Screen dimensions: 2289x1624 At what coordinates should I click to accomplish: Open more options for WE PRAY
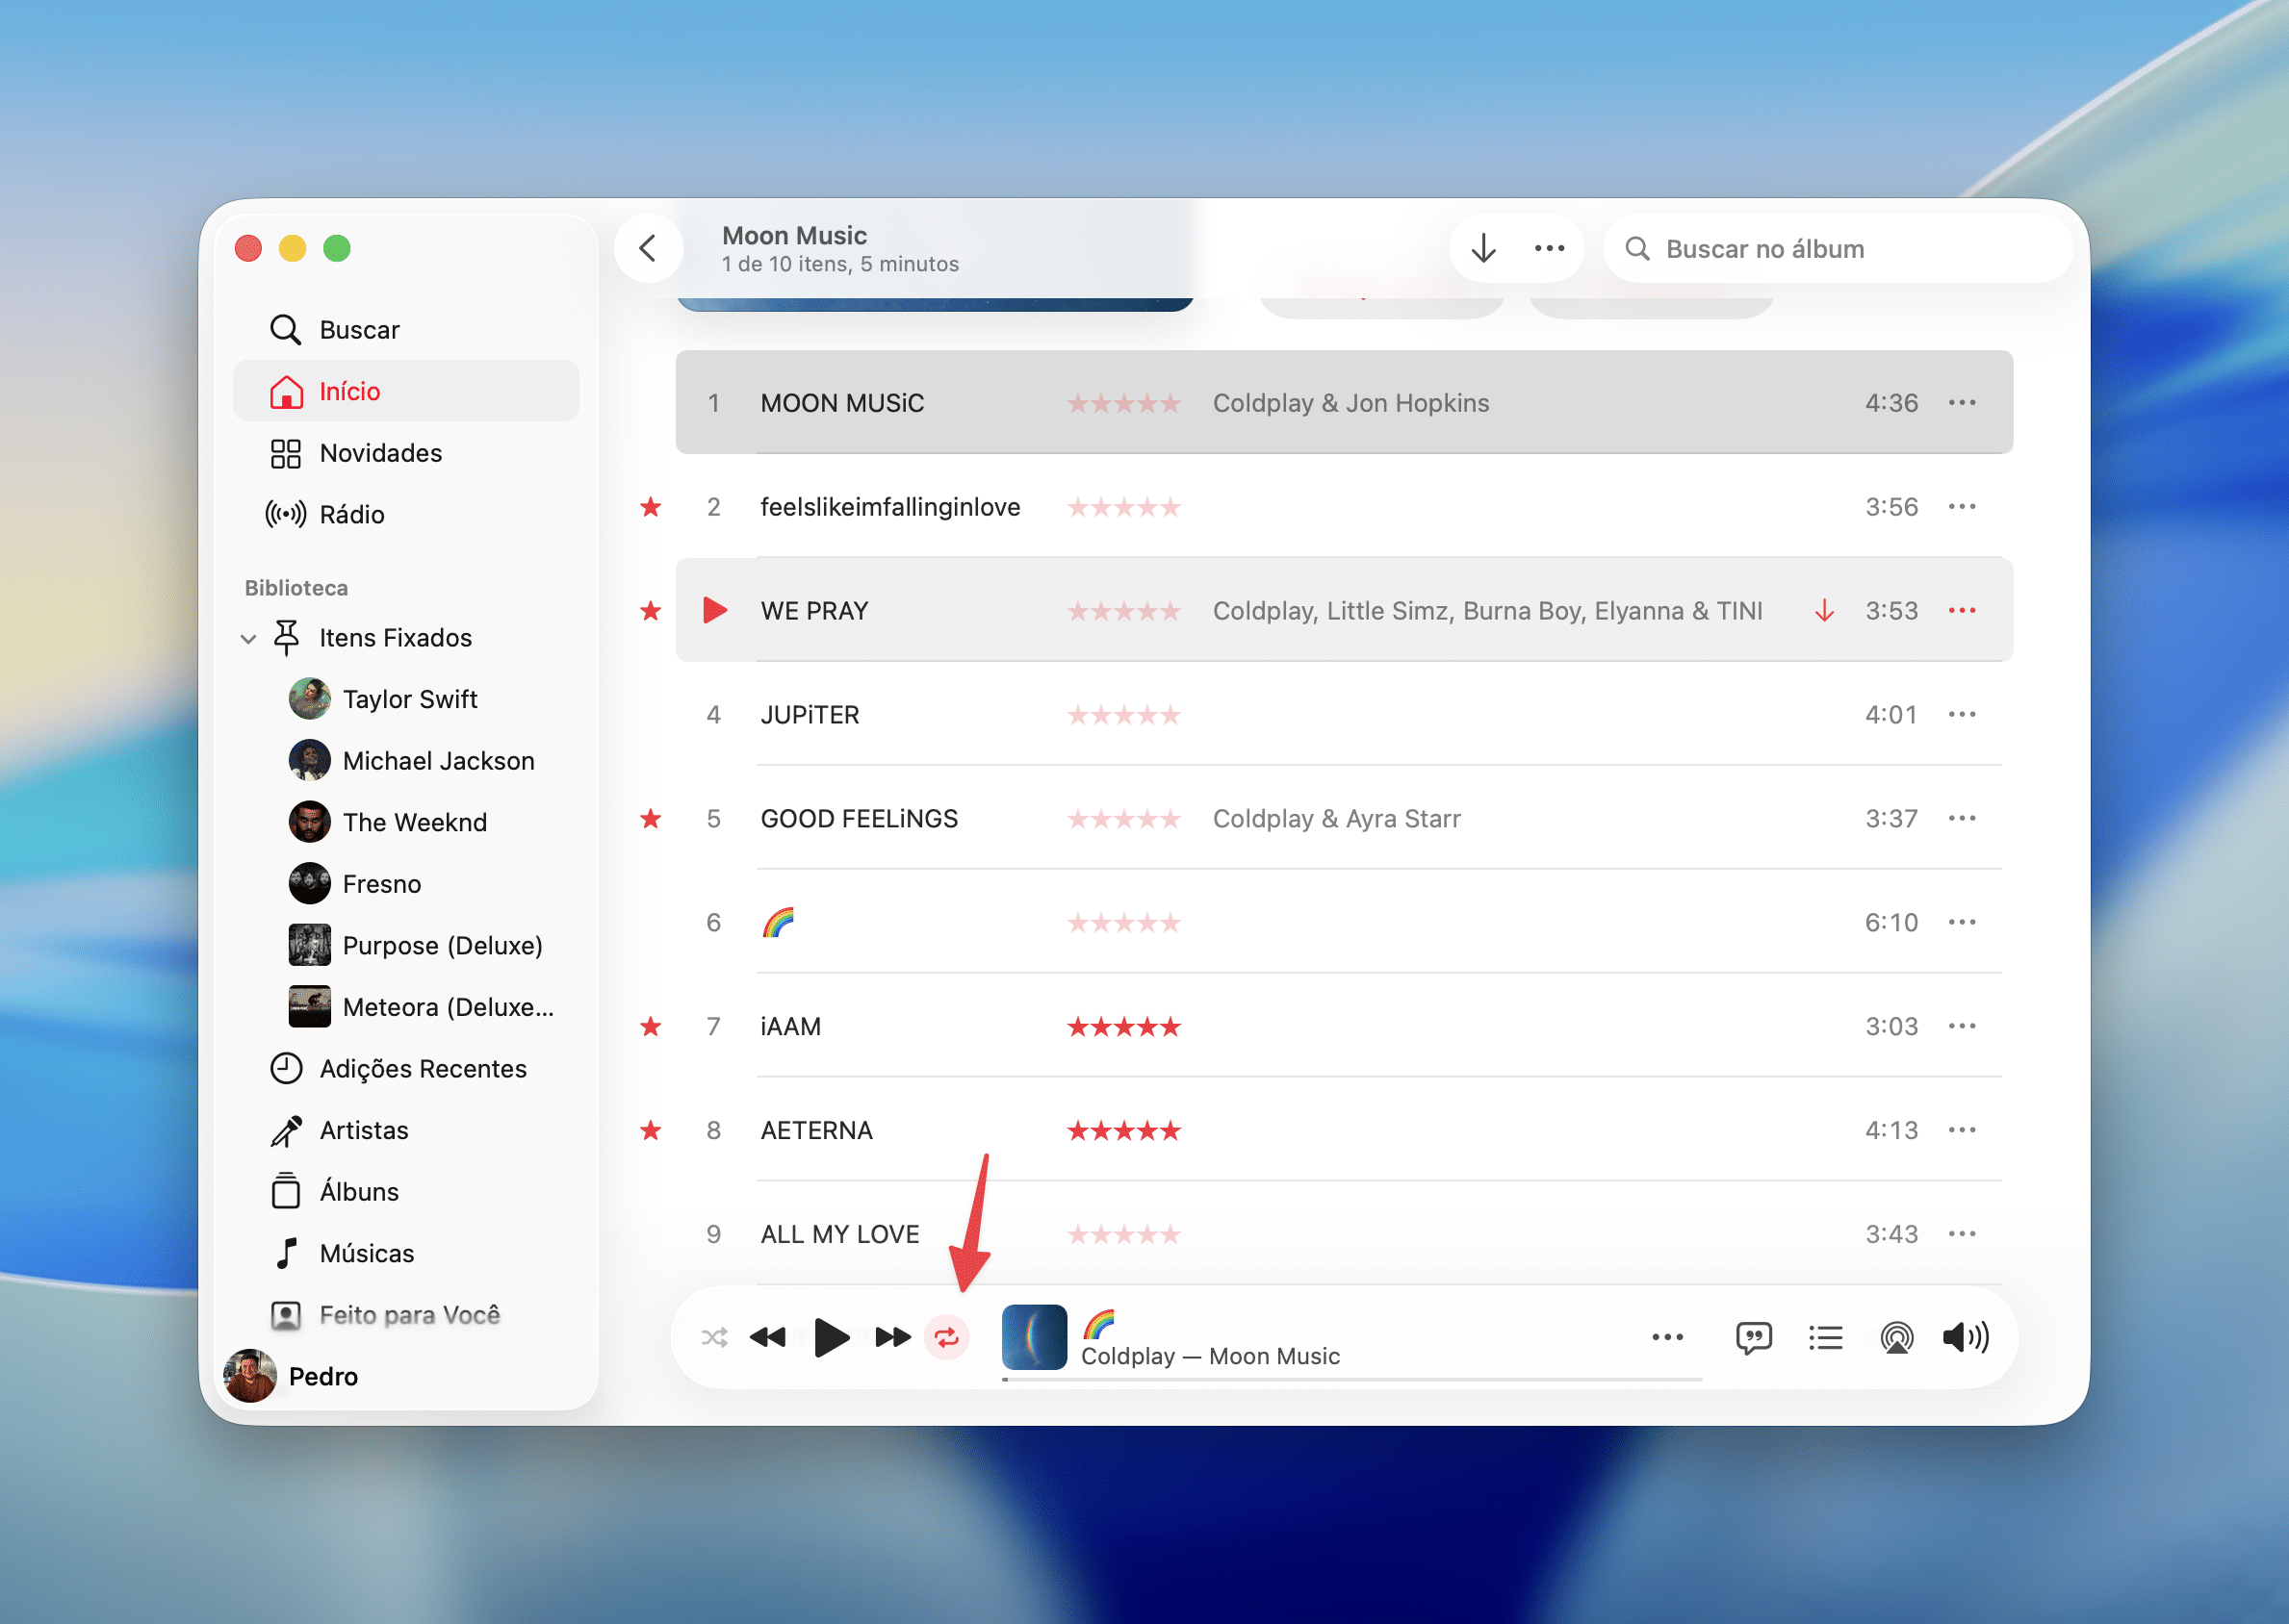click(x=1962, y=611)
